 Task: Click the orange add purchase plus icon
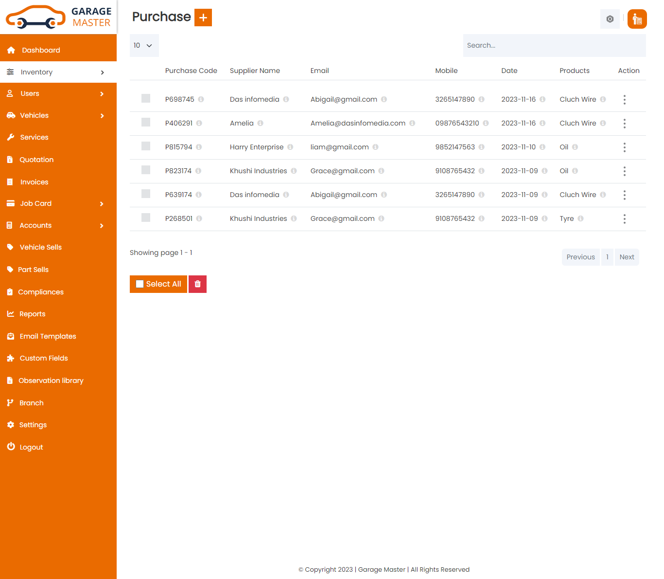(x=203, y=18)
